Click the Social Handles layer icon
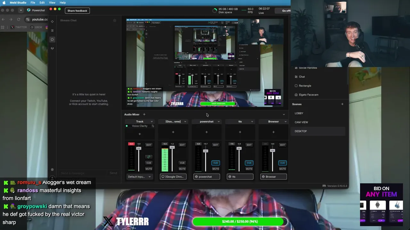The image size is (410, 230). [x=296, y=68]
